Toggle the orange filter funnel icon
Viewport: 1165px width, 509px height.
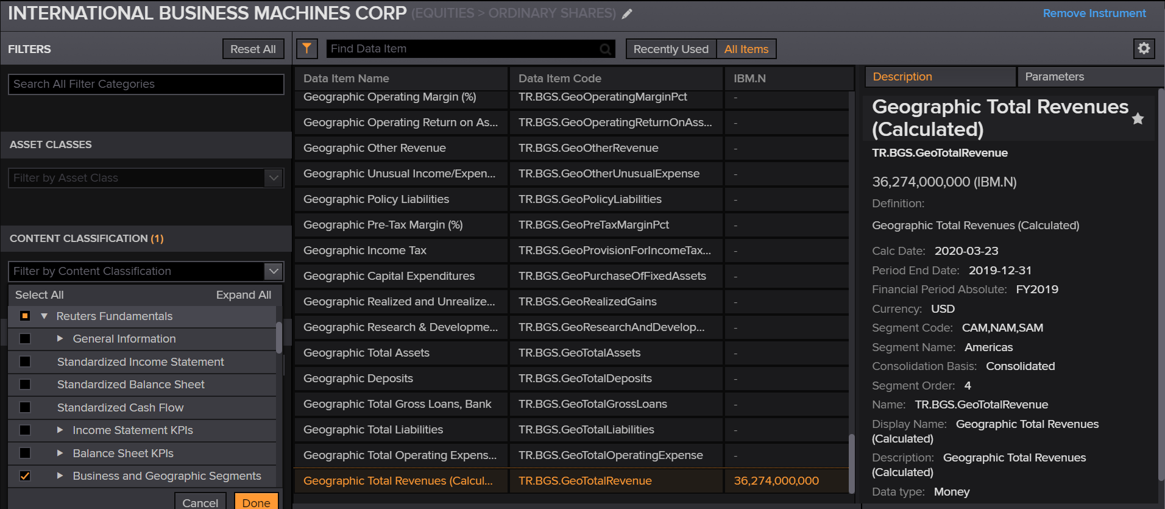[307, 49]
